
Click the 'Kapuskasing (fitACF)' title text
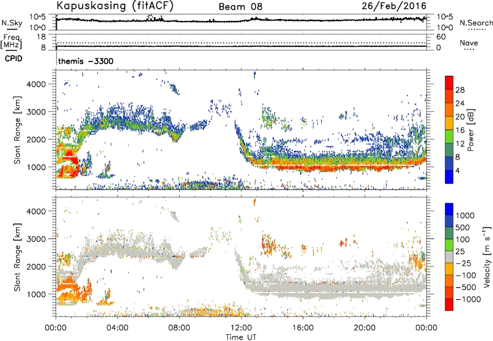click(115, 6)
